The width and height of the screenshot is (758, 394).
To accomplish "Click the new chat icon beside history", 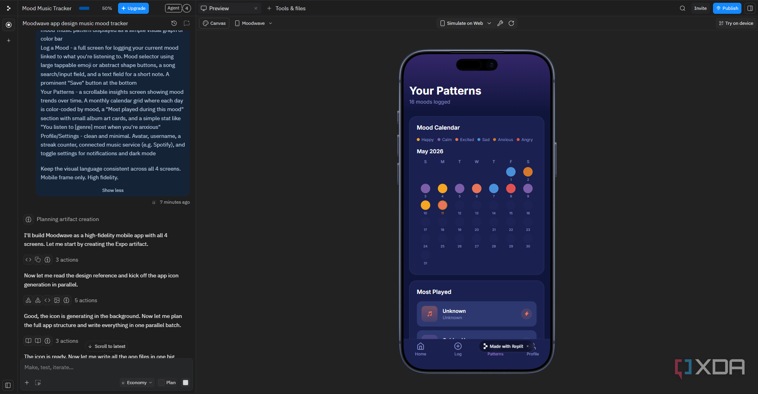I will click(187, 23).
